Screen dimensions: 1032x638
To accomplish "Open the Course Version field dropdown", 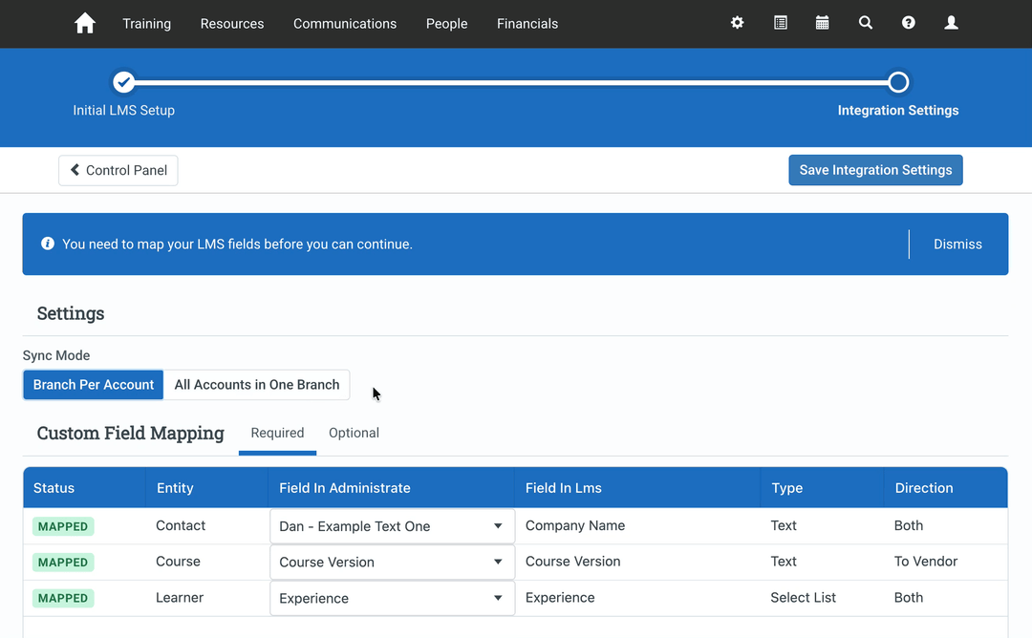I will tap(393, 562).
